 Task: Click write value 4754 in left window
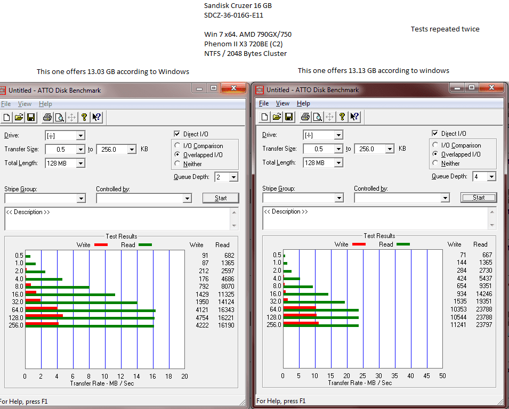(202, 318)
